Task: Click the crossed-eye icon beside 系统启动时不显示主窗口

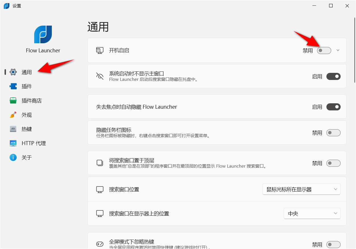Action: click(100, 76)
